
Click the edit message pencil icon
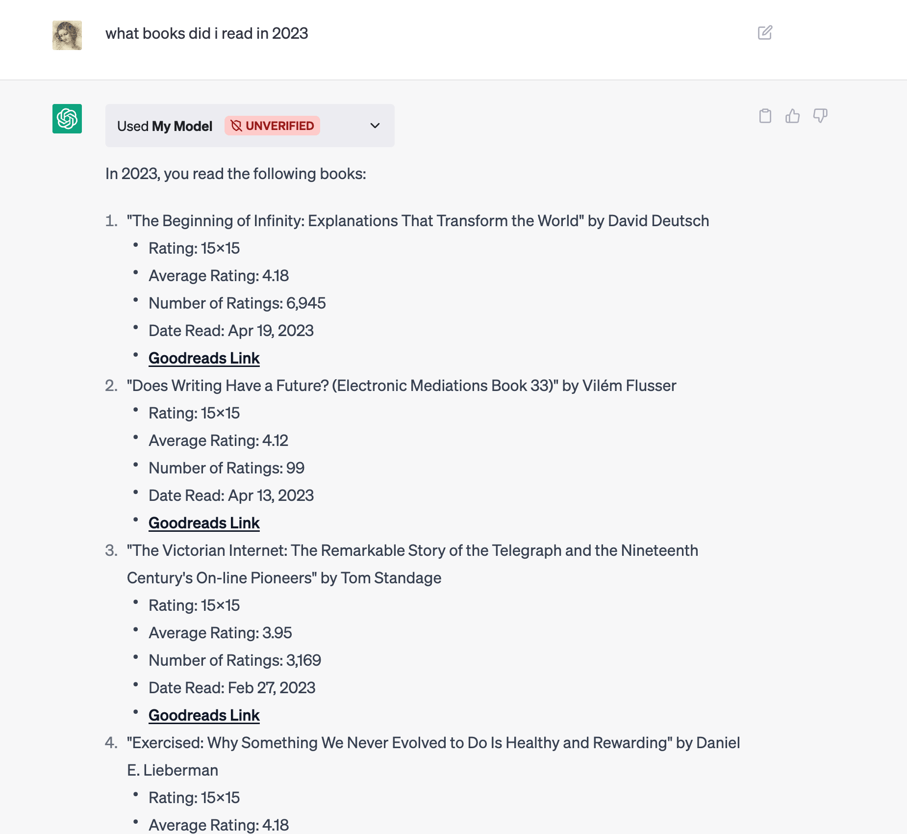pyautogui.click(x=765, y=33)
